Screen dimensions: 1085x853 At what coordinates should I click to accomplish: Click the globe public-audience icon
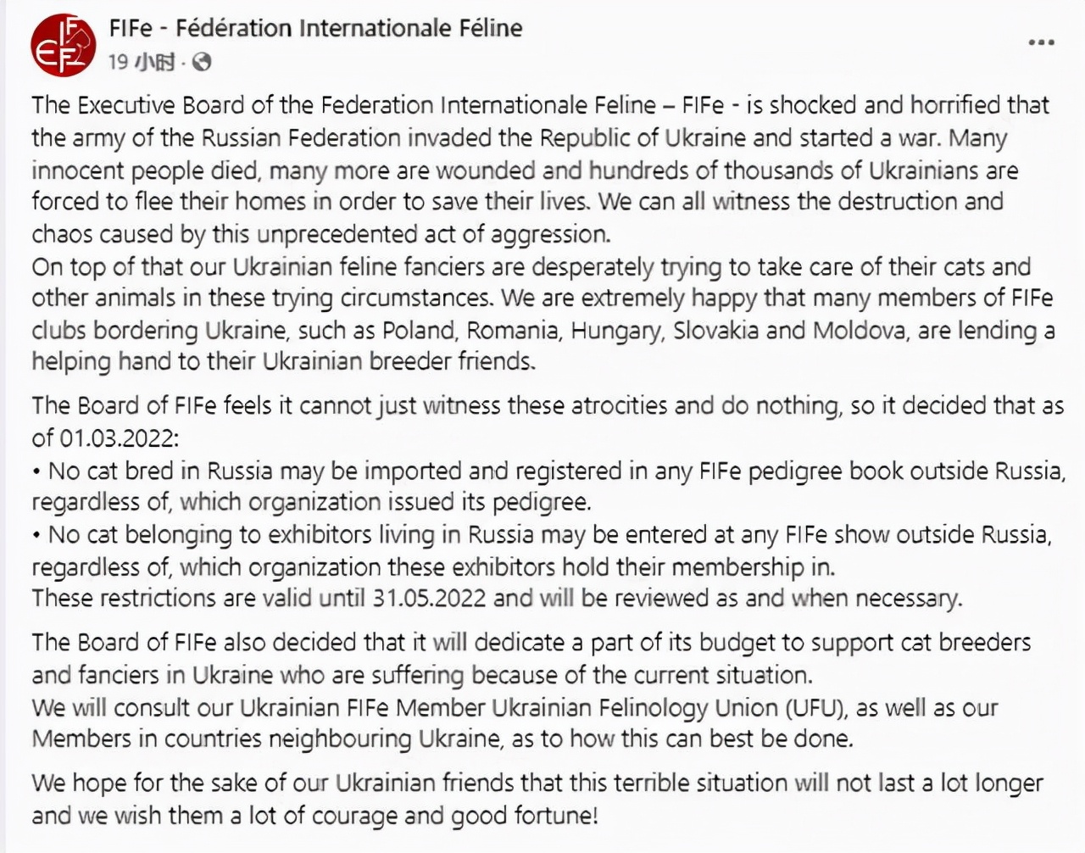202,61
